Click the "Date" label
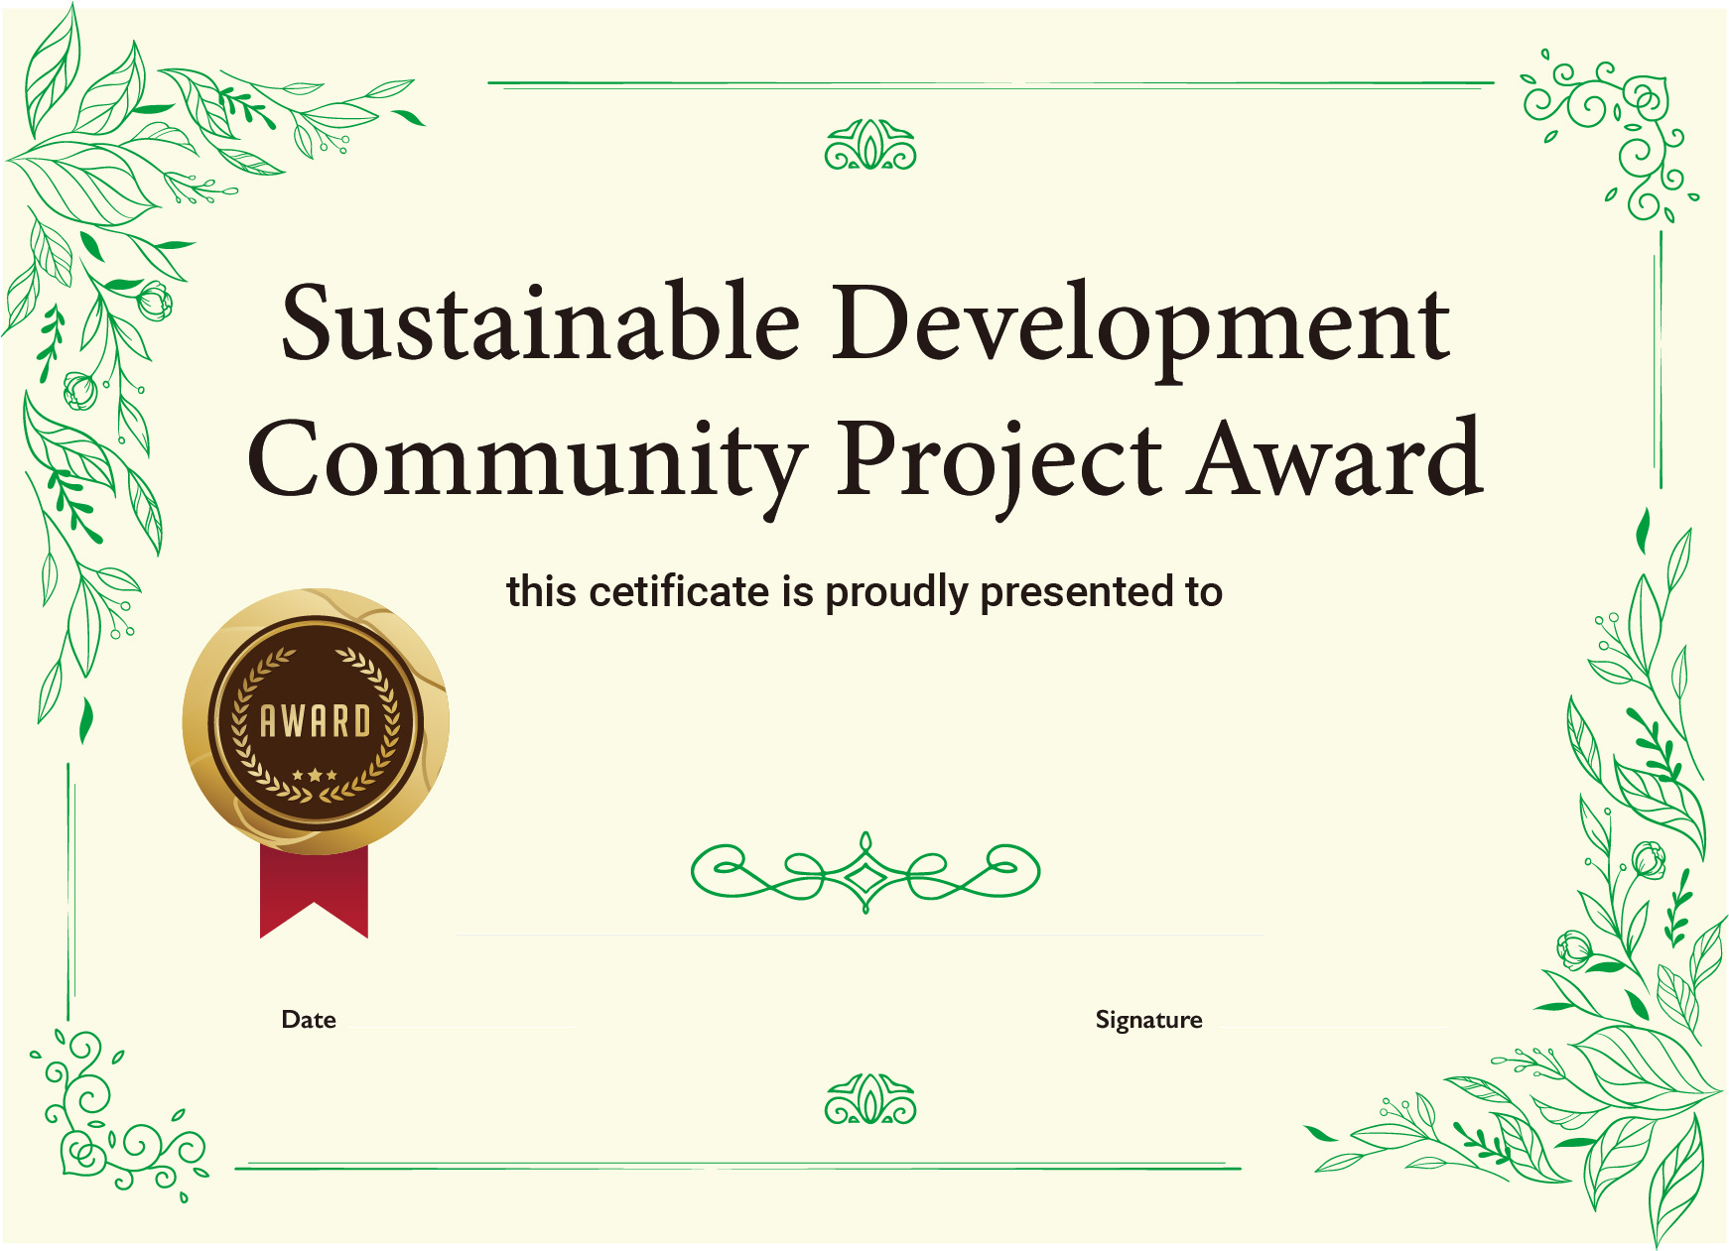Viewport: 1729px width, 1251px height. pos(309,1020)
